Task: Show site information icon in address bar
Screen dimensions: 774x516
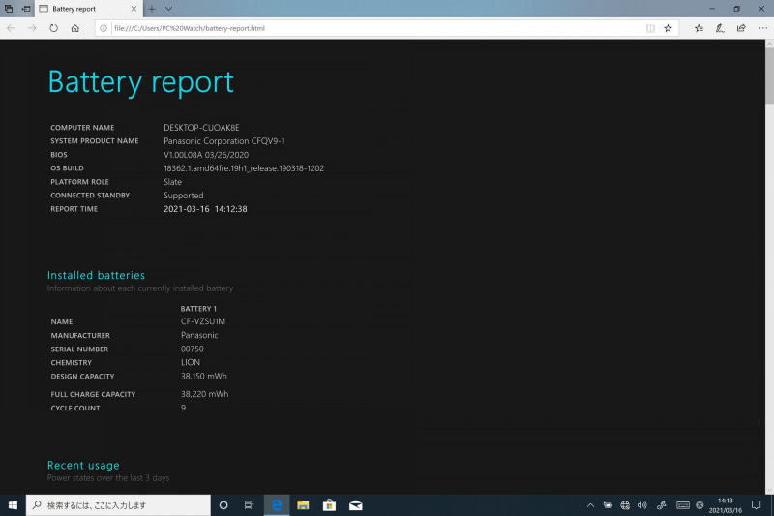Action: 104,28
